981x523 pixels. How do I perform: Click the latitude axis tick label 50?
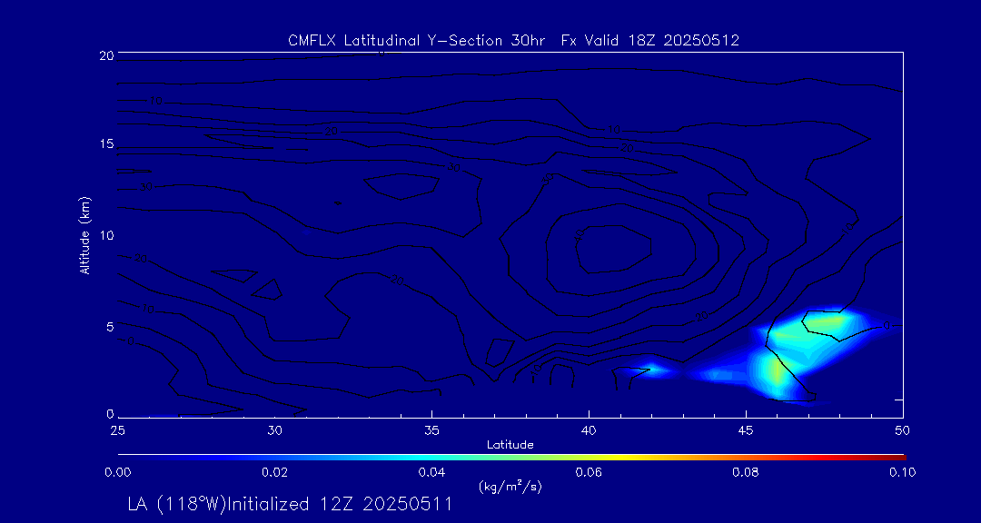tap(903, 430)
